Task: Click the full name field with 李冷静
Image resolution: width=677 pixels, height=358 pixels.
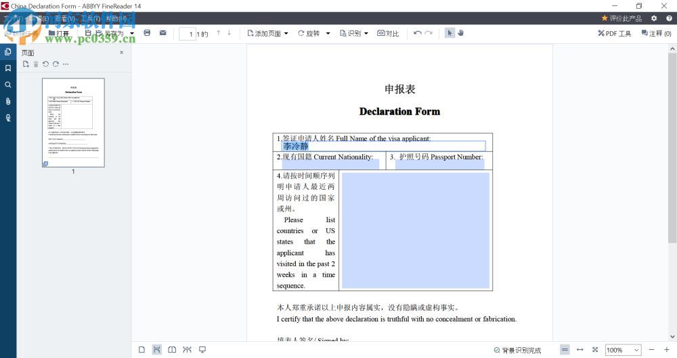Action: click(384, 147)
